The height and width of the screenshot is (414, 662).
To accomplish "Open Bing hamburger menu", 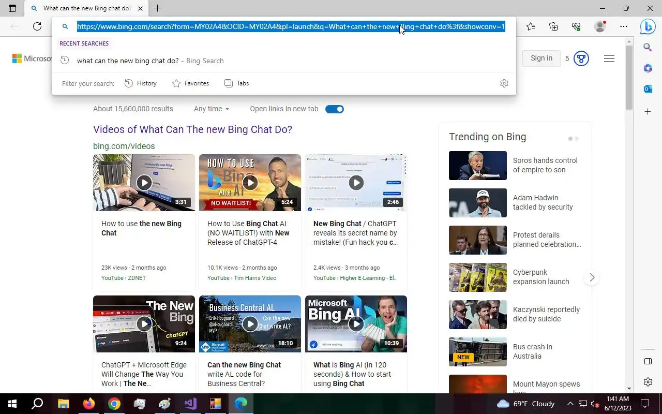I will (x=609, y=58).
